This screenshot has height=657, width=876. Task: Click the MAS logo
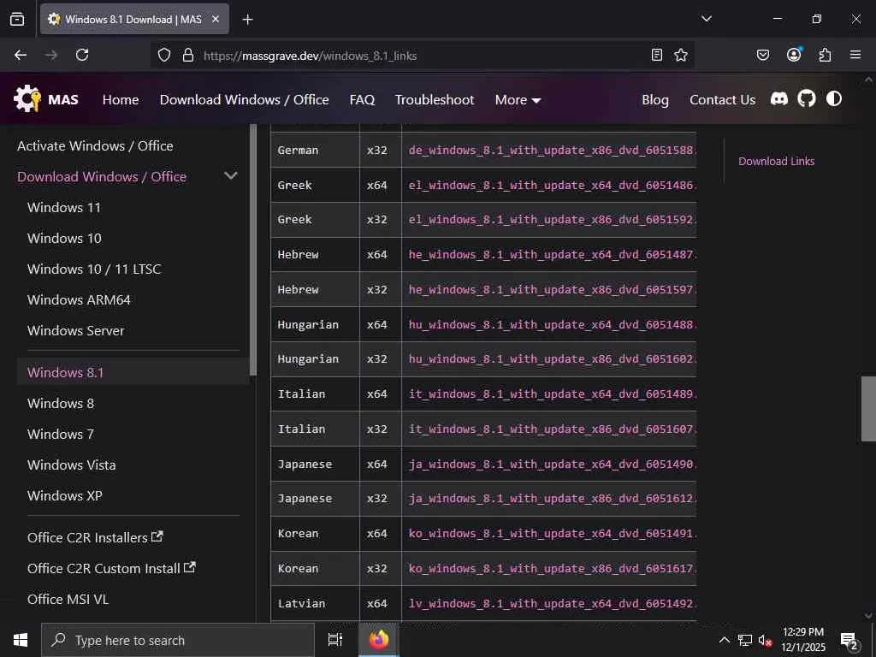click(46, 99)
